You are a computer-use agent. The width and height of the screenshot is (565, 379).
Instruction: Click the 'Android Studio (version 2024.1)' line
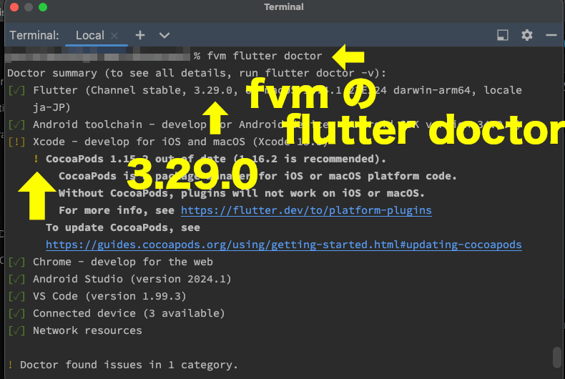pyautogui.click(x=132, y=279)
